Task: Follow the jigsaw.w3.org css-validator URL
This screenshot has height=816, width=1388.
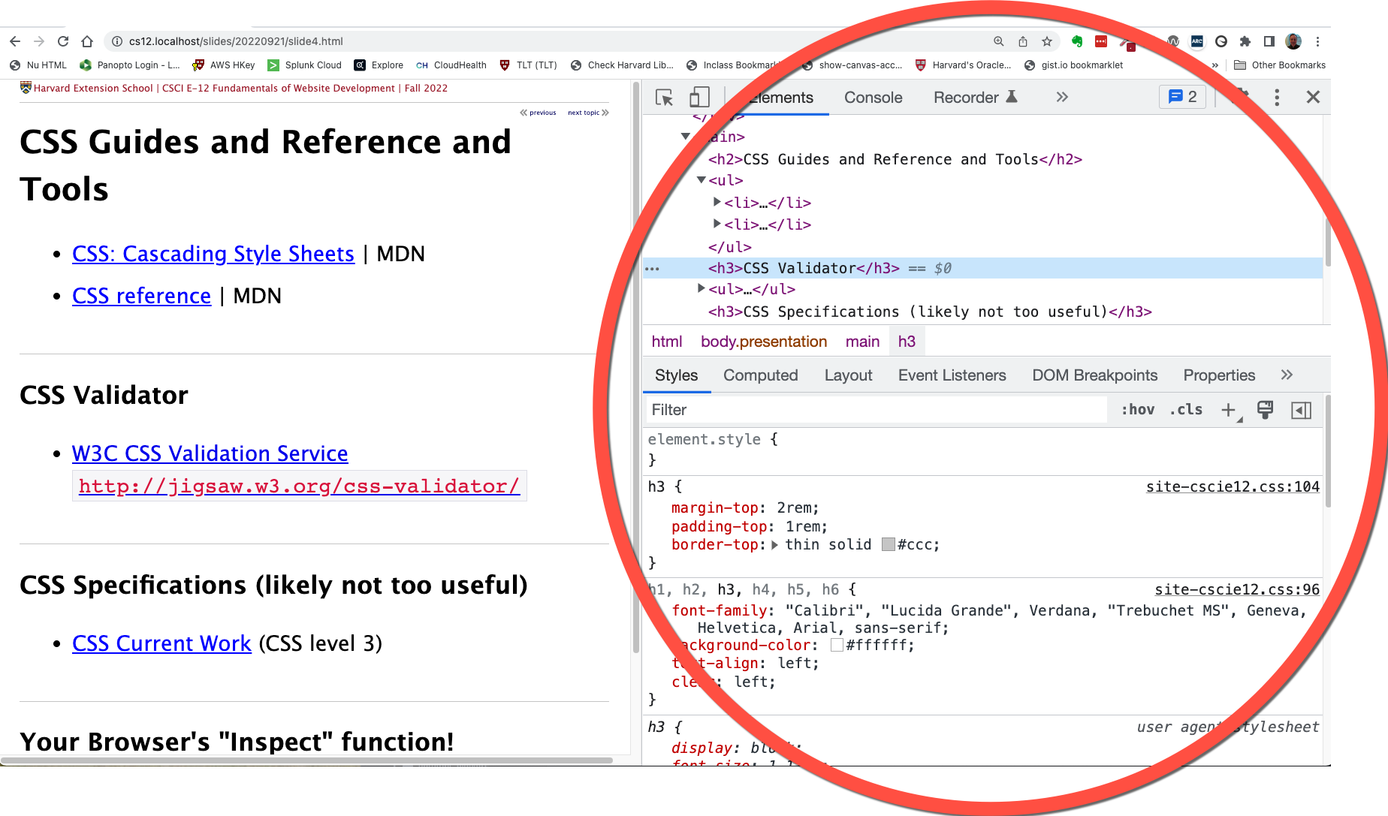Action: [299, 486]
